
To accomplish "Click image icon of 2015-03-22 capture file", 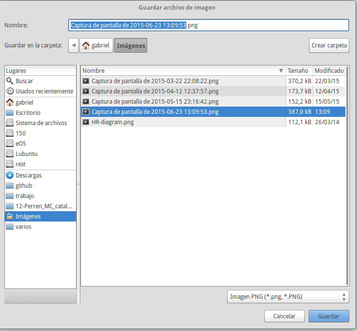I will (86, 81).
